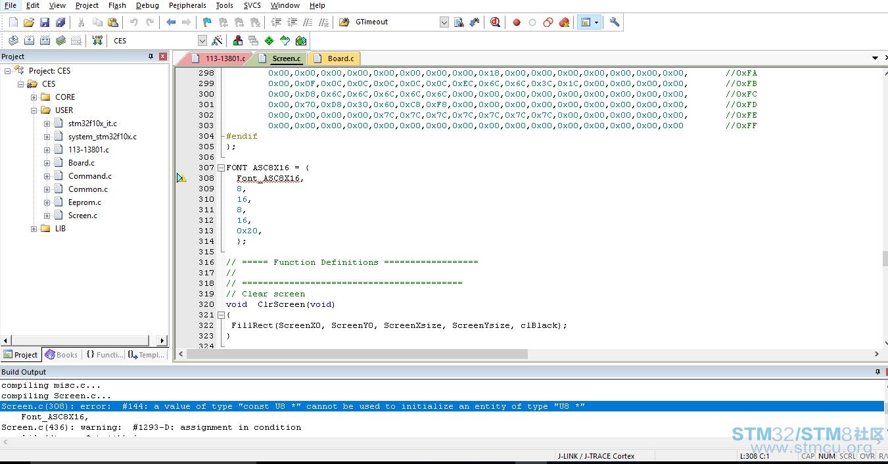Expand the Screen.c node in the project tree
888x464 pixels.
pyautogui.click(x=47, y=216)
